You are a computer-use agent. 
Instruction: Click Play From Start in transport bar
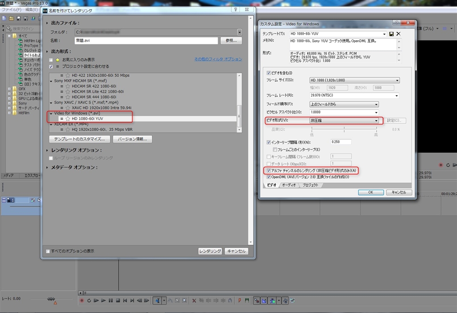(96, 300)
